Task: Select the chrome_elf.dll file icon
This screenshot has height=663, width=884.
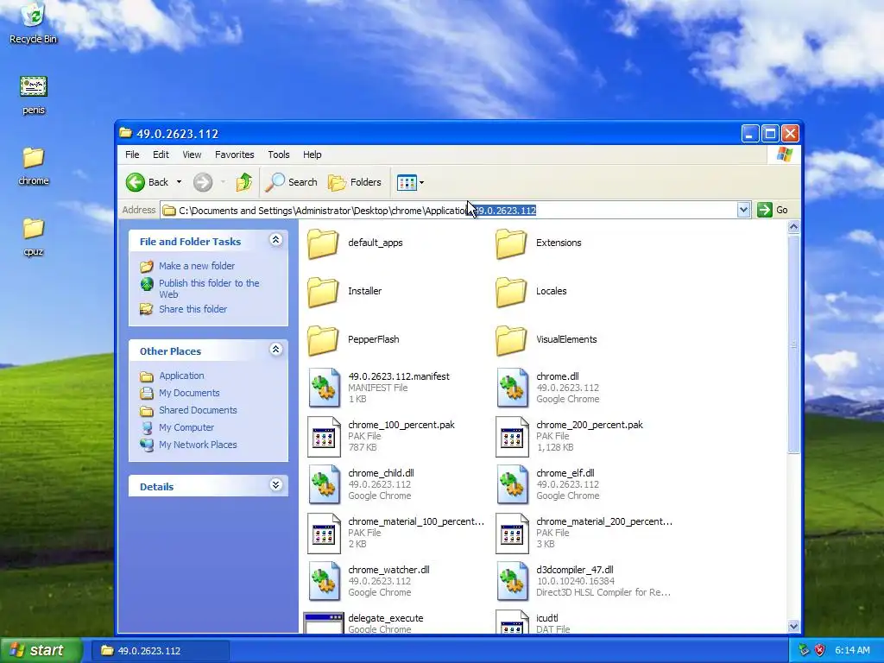Action: tap(513, 485)
